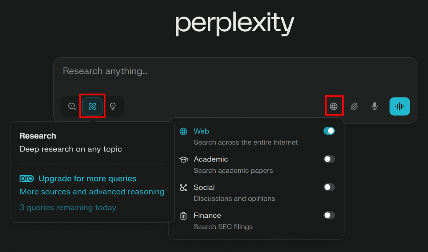Select the Research mode icon
This screenshot has width=428, height=252.
click(x=92, y=106)
